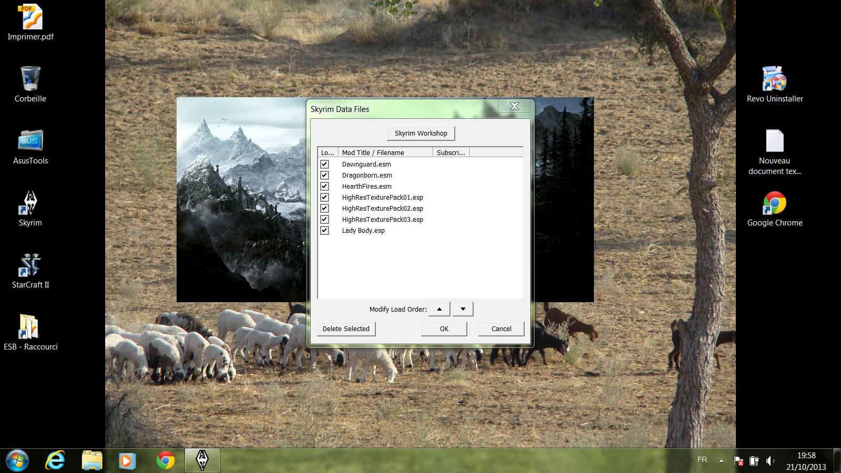The height and width of the screenshot is (473, 841).
Task: Launch Chrome from the taskbar
Action: [166, 461]
